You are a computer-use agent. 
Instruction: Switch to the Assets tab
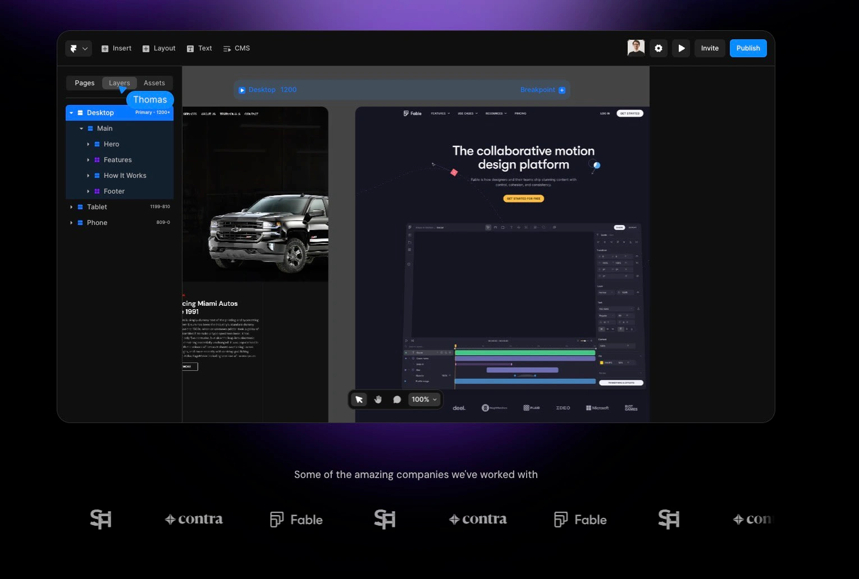pos(154,83)
